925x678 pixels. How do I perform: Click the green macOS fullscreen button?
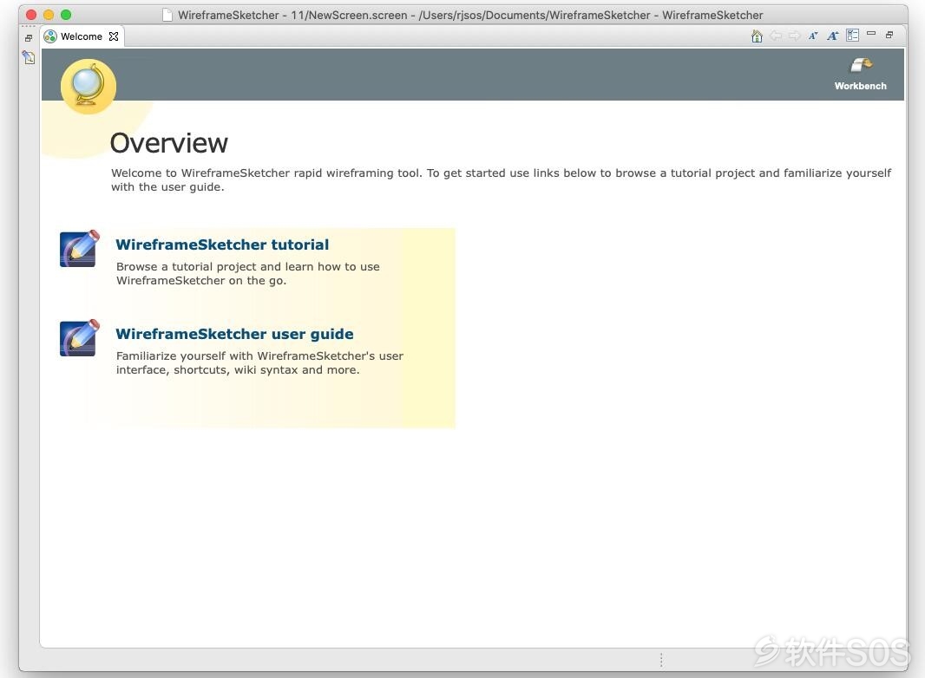(66, 15)
